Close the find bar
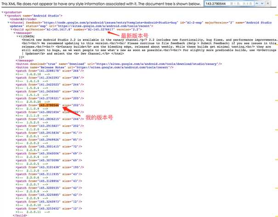278x217 pixels. pyautogui.click(x=268, y=3)
